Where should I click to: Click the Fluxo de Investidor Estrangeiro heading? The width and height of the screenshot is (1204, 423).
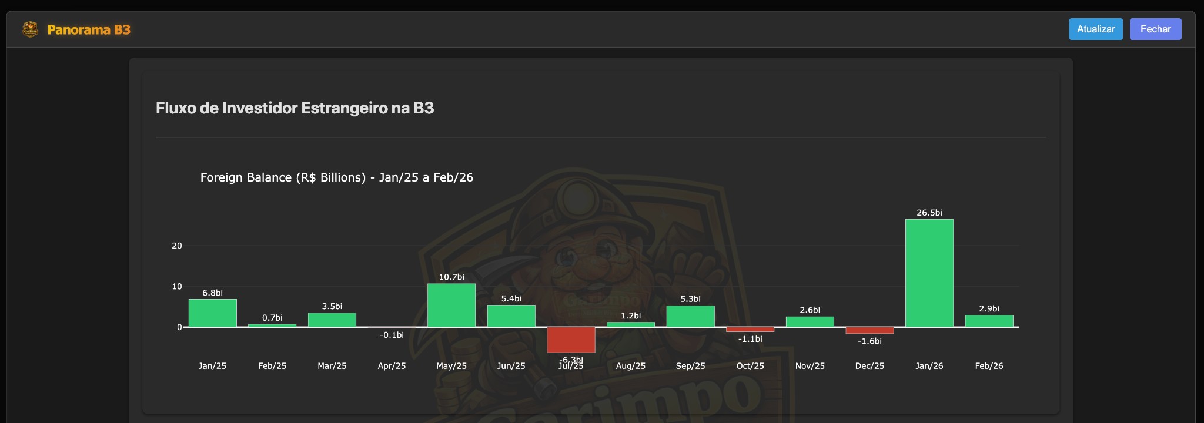tap(295, 108)
